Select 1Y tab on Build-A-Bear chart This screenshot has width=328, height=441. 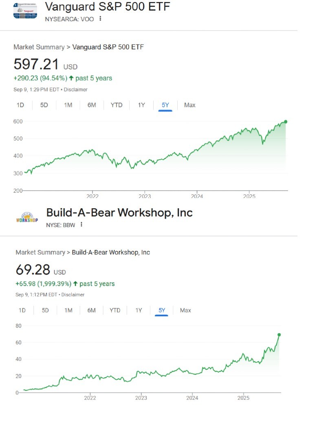139,310
